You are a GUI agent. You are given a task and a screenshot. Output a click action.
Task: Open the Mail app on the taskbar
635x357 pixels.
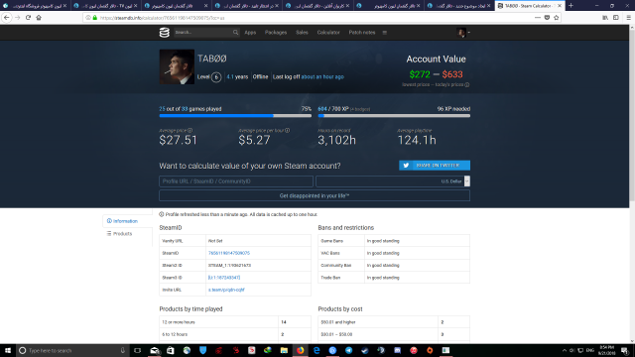pos(155,350)
